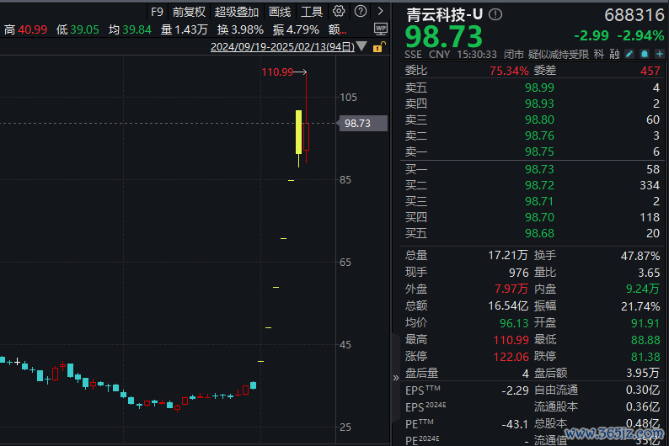669x446 pixels.
Task: Click the last red candlestick on chart
Action: click(x=307, y=136)
